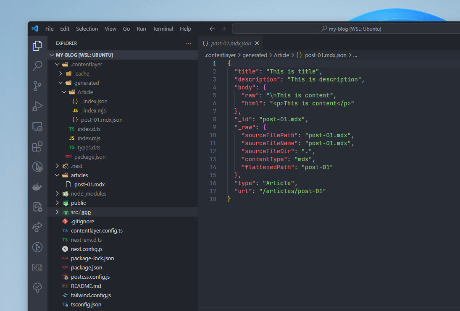Open README.md file
The height and width of the screenshot is (311, 460).
(123, 286)
